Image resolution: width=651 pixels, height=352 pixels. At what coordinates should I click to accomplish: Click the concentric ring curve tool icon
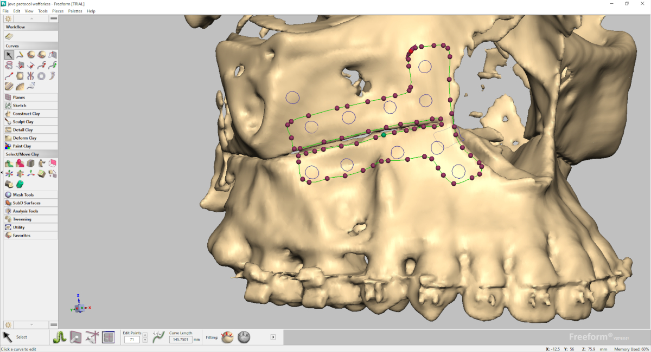(x=41, y=76)
